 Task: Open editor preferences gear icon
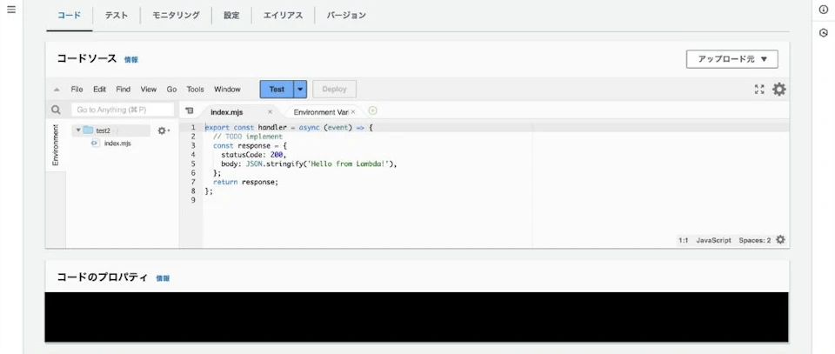779,90
